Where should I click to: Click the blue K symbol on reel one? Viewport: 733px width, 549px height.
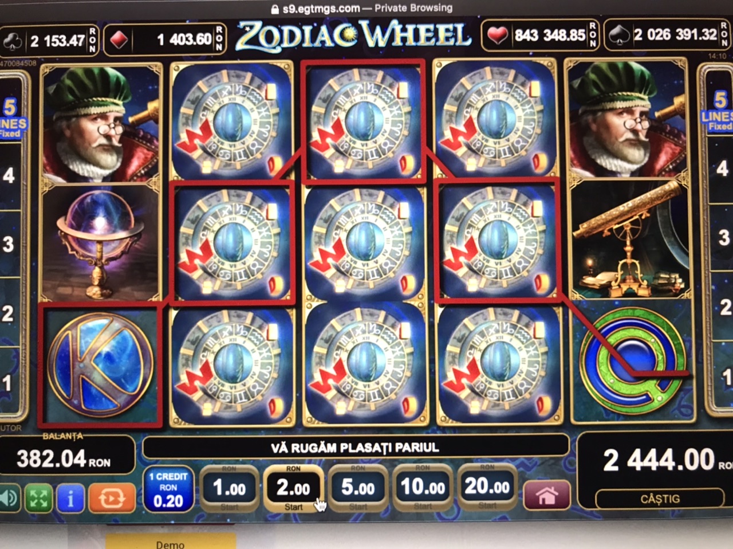100,365
